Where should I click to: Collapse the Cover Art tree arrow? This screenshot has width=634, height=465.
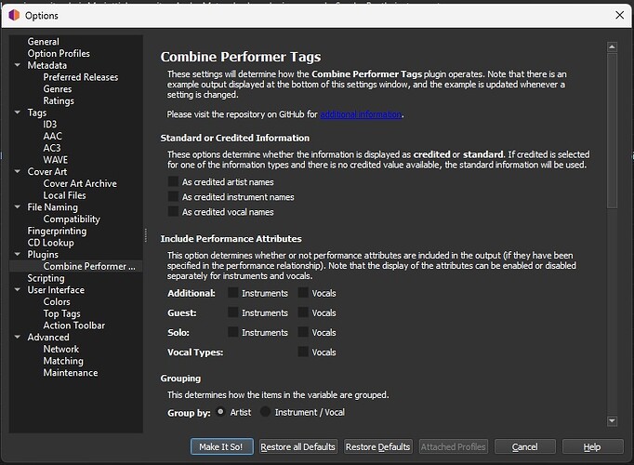tap(18, 172)
